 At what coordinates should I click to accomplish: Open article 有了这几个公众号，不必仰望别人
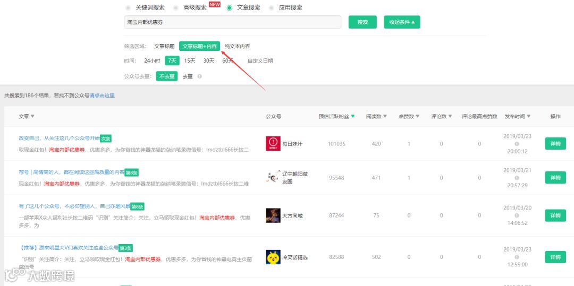(x=74, y=206)
